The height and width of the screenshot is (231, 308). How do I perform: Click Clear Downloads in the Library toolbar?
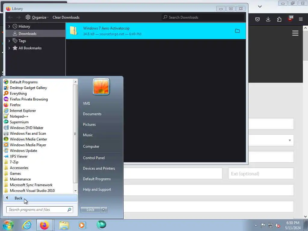click(x=66, y=17)
